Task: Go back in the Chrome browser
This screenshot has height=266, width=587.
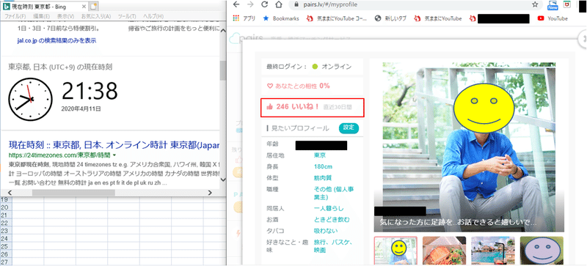Action: (x=236, y=4)
